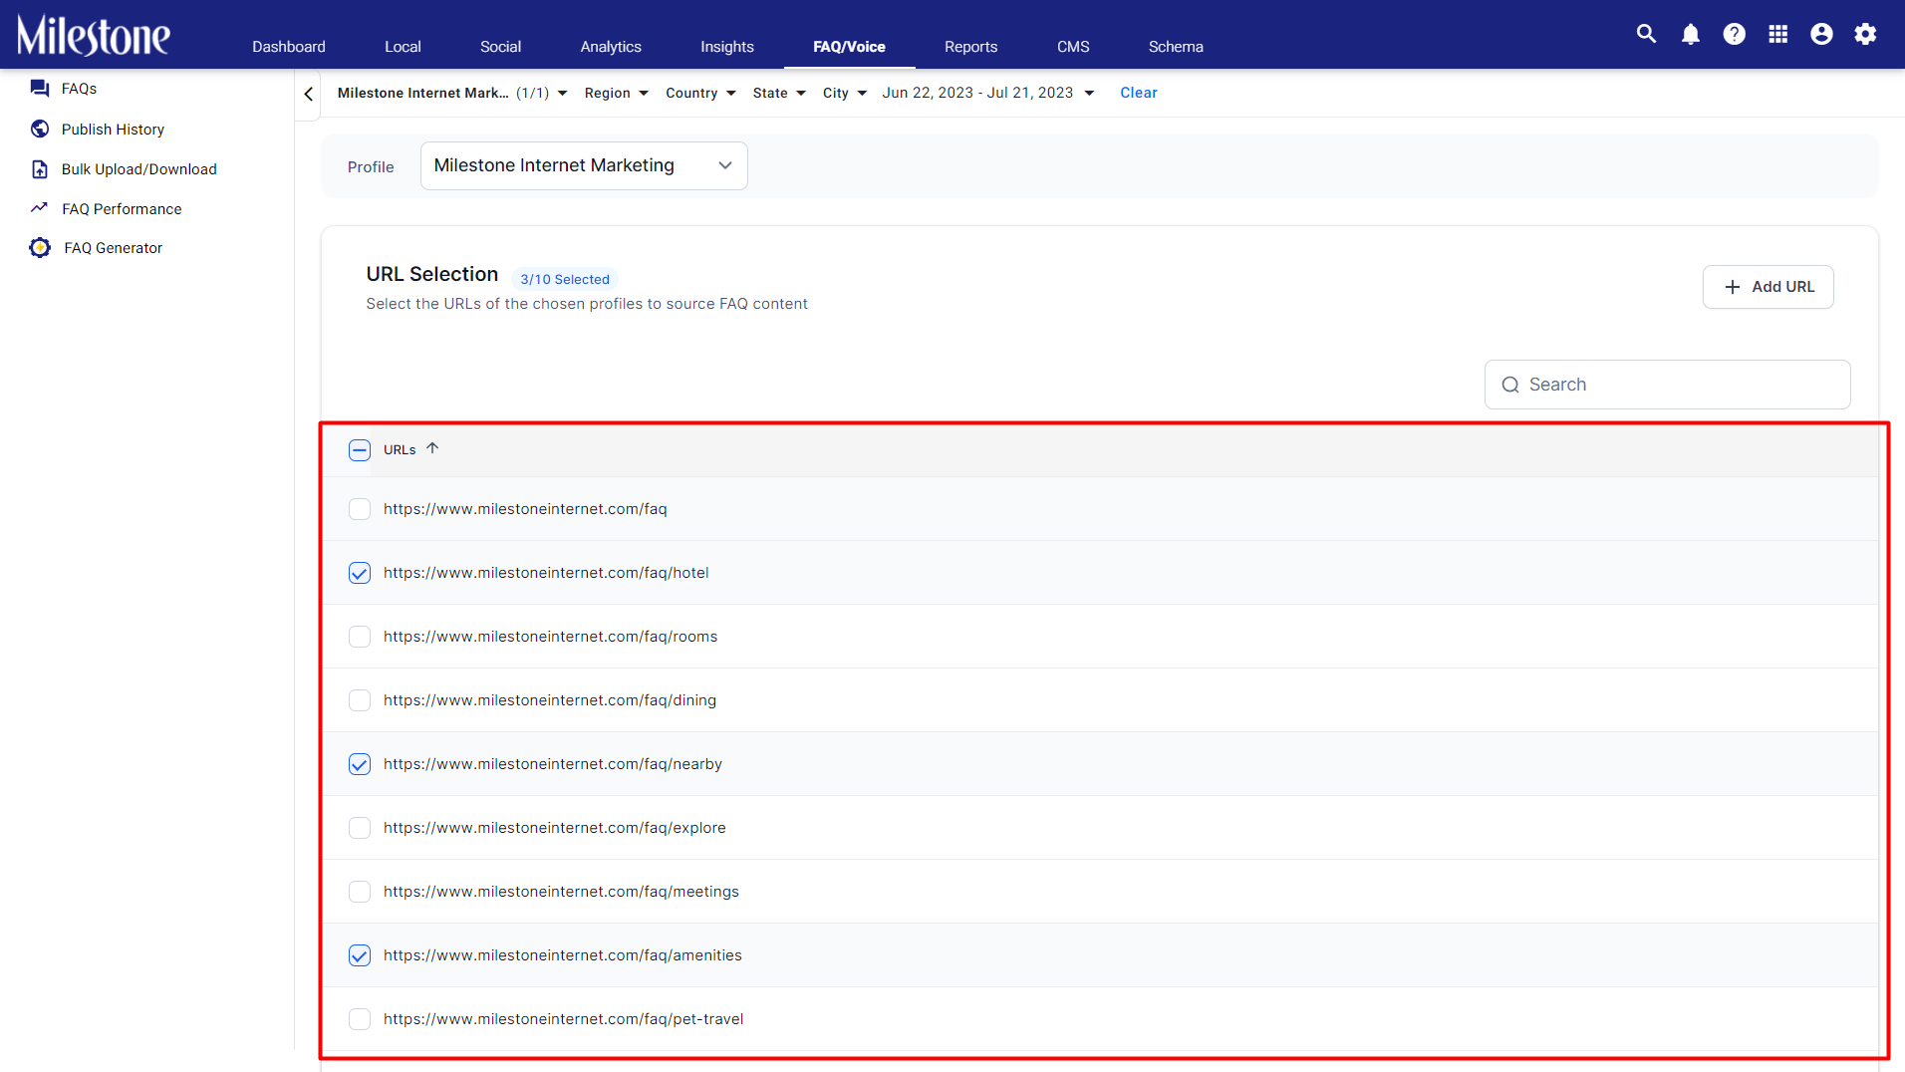Open Bulk Upload/Download in the sidebar
Image resolution: width=1905 pixels, height=1072 pixels.
point(139,169)
